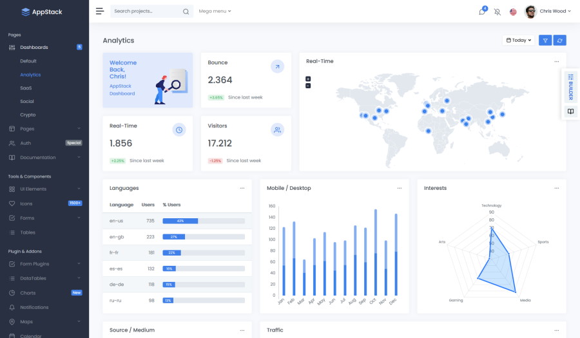Open the Chris Wood user menu

coord(548,11)
